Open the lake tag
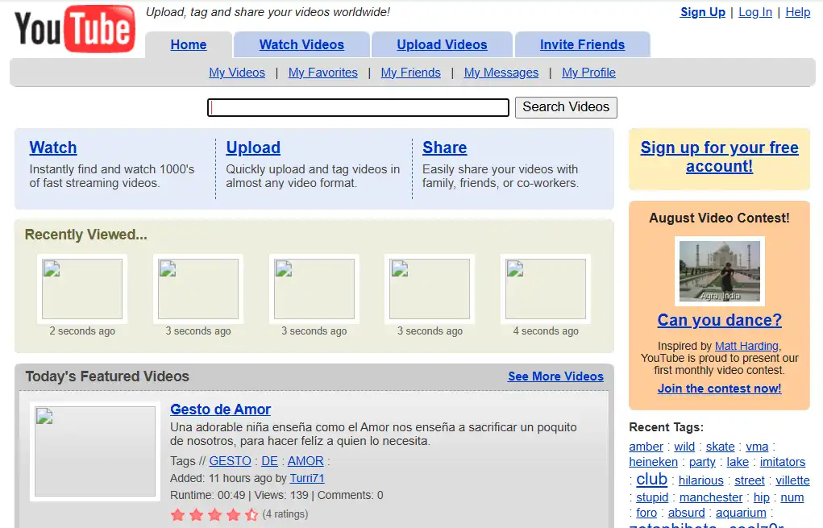The image size is (823, 528). [x=738, y=462]
